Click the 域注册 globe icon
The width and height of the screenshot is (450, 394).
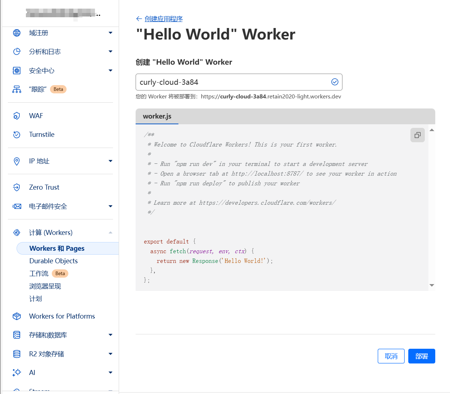[17, 33]
